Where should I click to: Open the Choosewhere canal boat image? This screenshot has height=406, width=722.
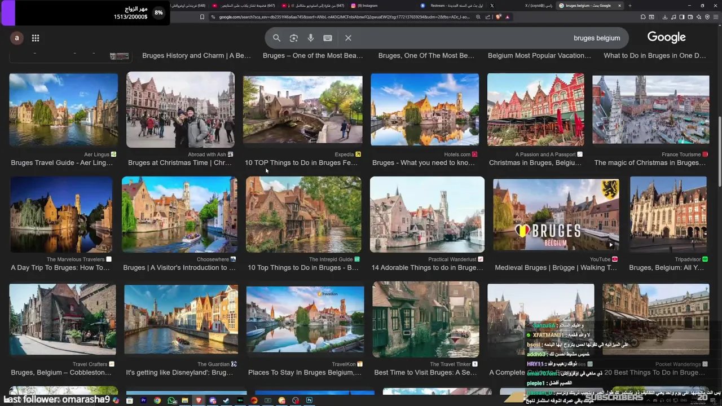tap(179, 214)
